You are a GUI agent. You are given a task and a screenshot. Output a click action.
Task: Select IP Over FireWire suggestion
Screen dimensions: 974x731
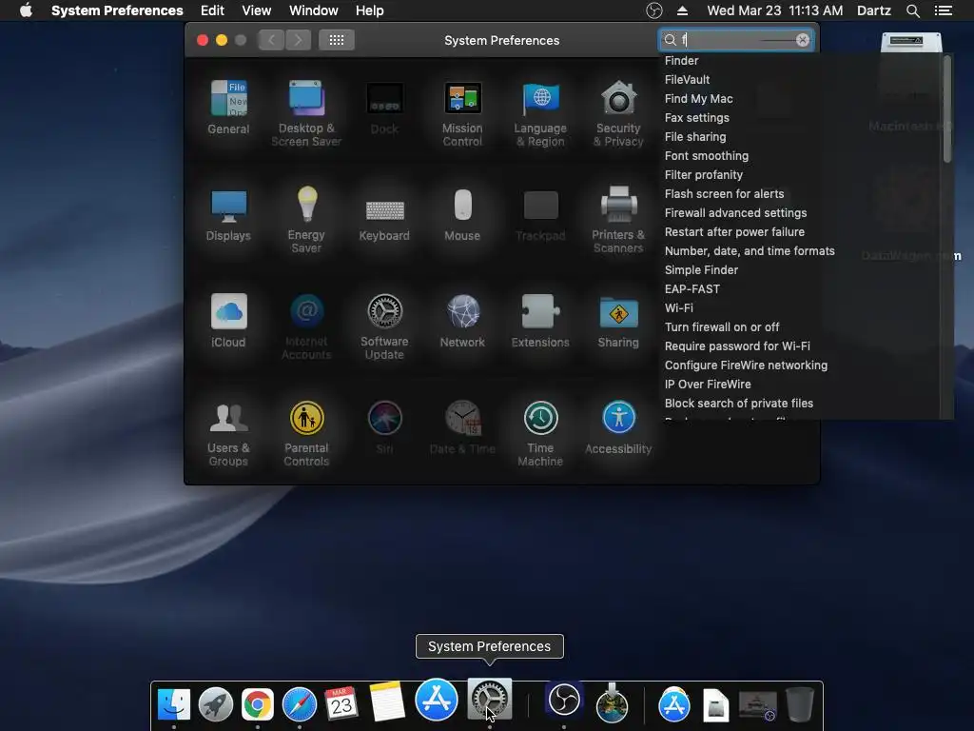(x=708, y=385)
